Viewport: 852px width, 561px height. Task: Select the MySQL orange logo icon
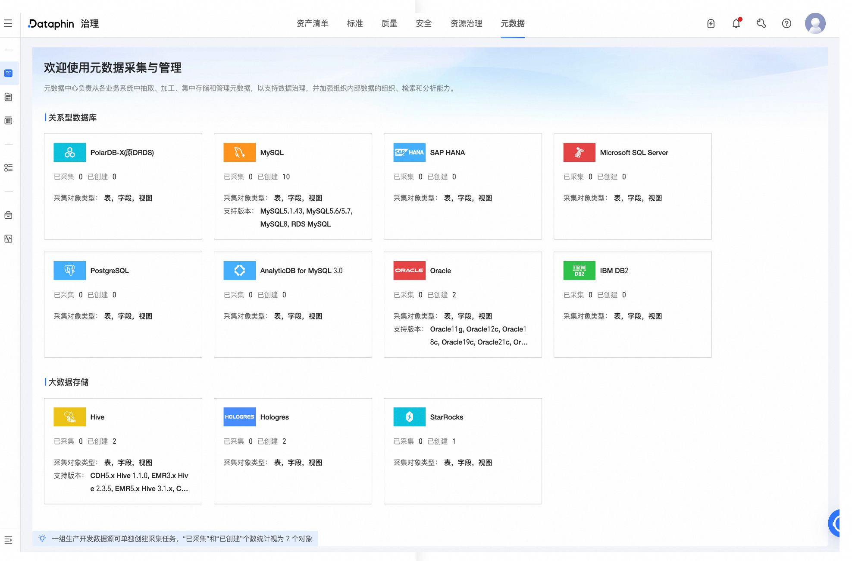tap(239, 152)
